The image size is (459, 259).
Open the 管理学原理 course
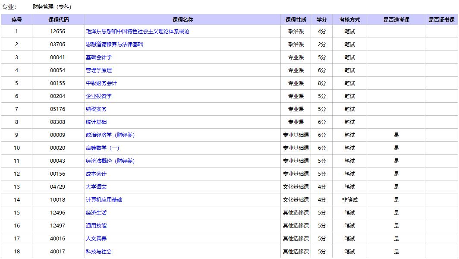[x=99, y=70]
